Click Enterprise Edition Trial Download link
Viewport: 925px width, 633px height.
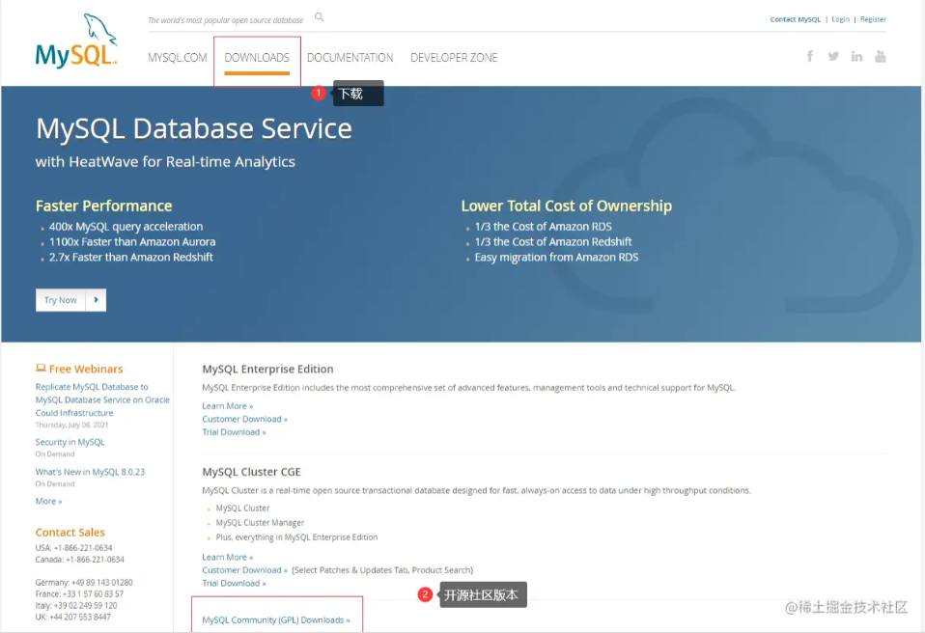(x=234, y=432)
